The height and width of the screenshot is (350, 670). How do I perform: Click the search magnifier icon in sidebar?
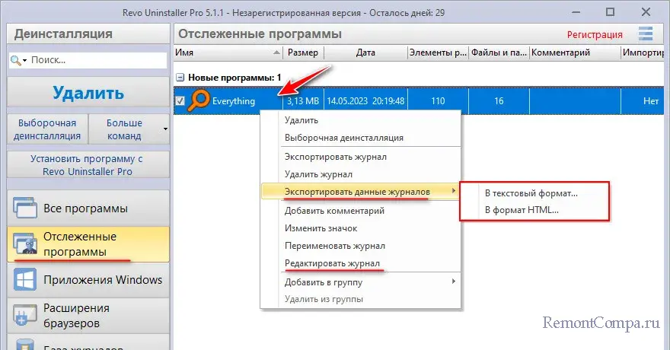point(16,60)
